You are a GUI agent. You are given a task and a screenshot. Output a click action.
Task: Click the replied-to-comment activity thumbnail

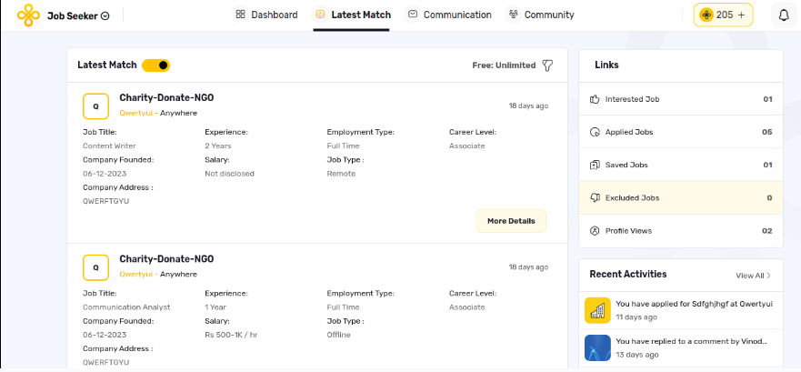(597, 347)
